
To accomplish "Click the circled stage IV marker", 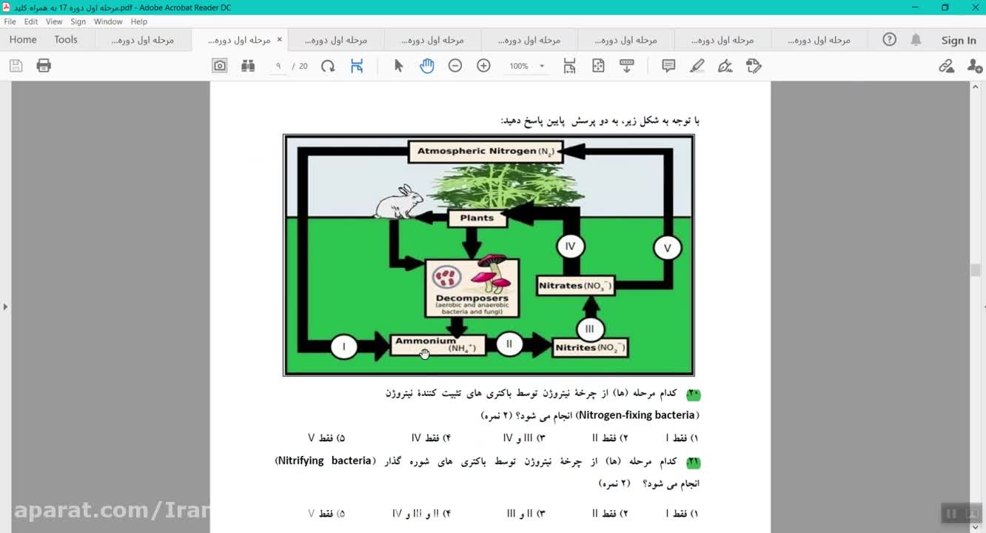I will [x=570, y=247].
